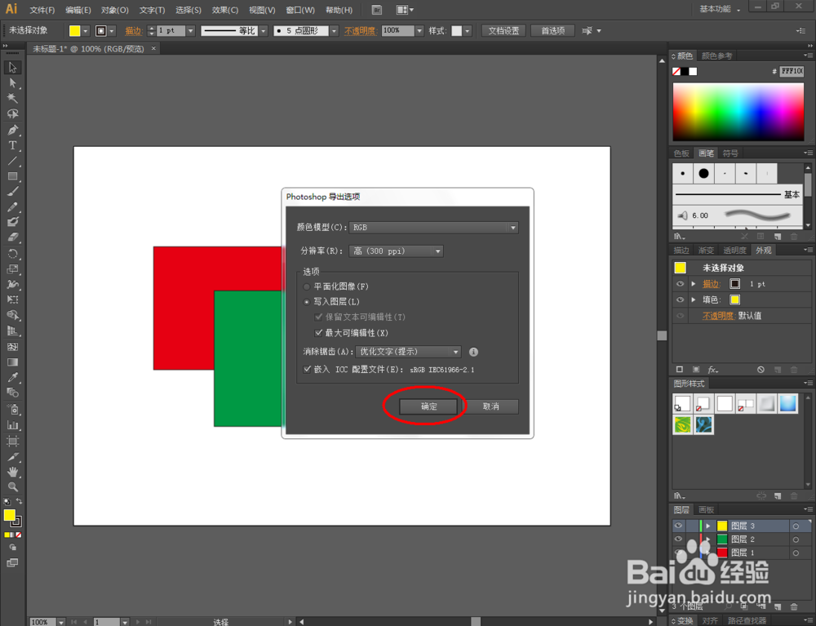Open the 对象(O) menu
The height and width of the screenshot is (626, 816).
coord(114,10)
